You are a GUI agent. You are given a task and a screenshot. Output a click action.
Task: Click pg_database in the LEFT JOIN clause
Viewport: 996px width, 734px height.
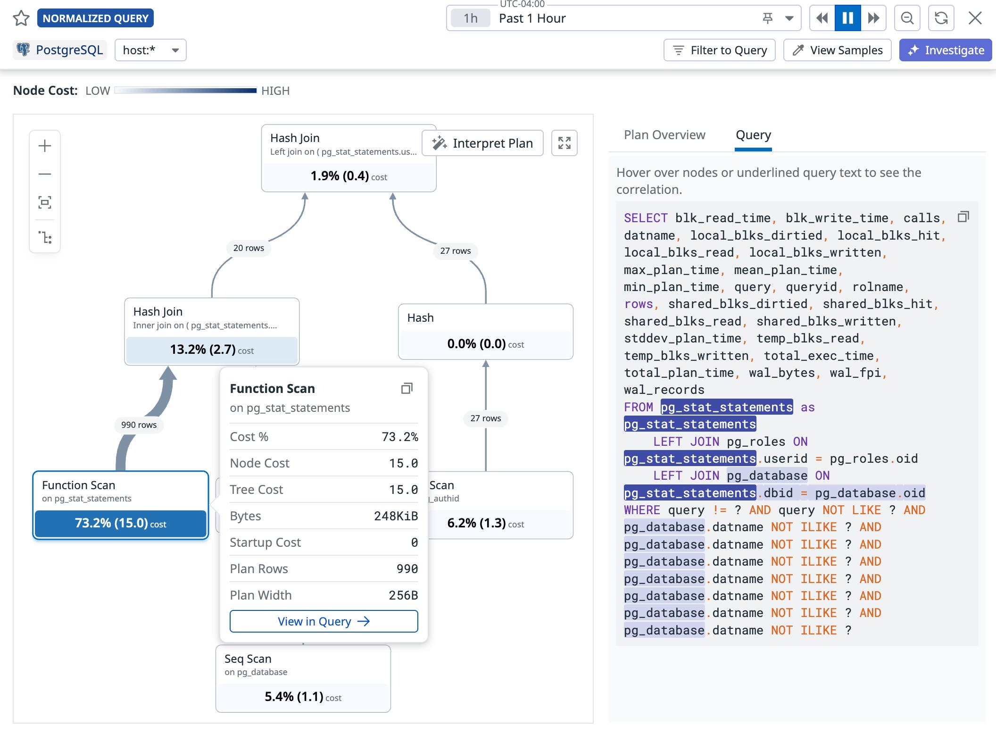pos(767,475)
